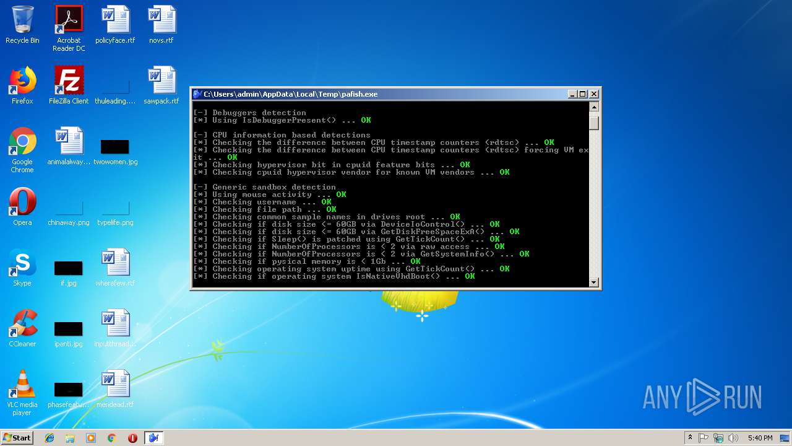Click the 'Checking file path' line
This screenshot has height=446, width=792.
[x=265, y=209]
